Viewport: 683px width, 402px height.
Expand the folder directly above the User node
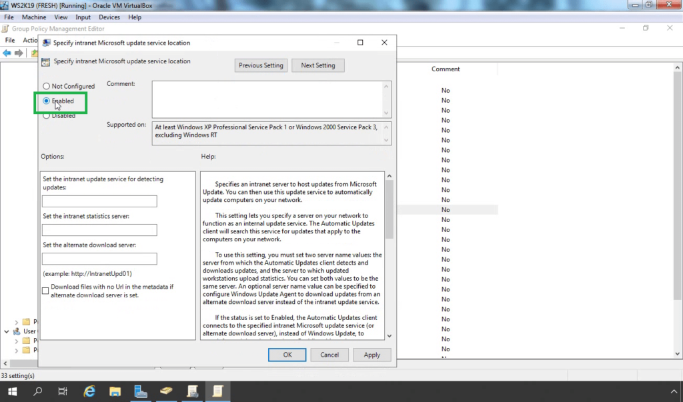[x=17, y=322]
